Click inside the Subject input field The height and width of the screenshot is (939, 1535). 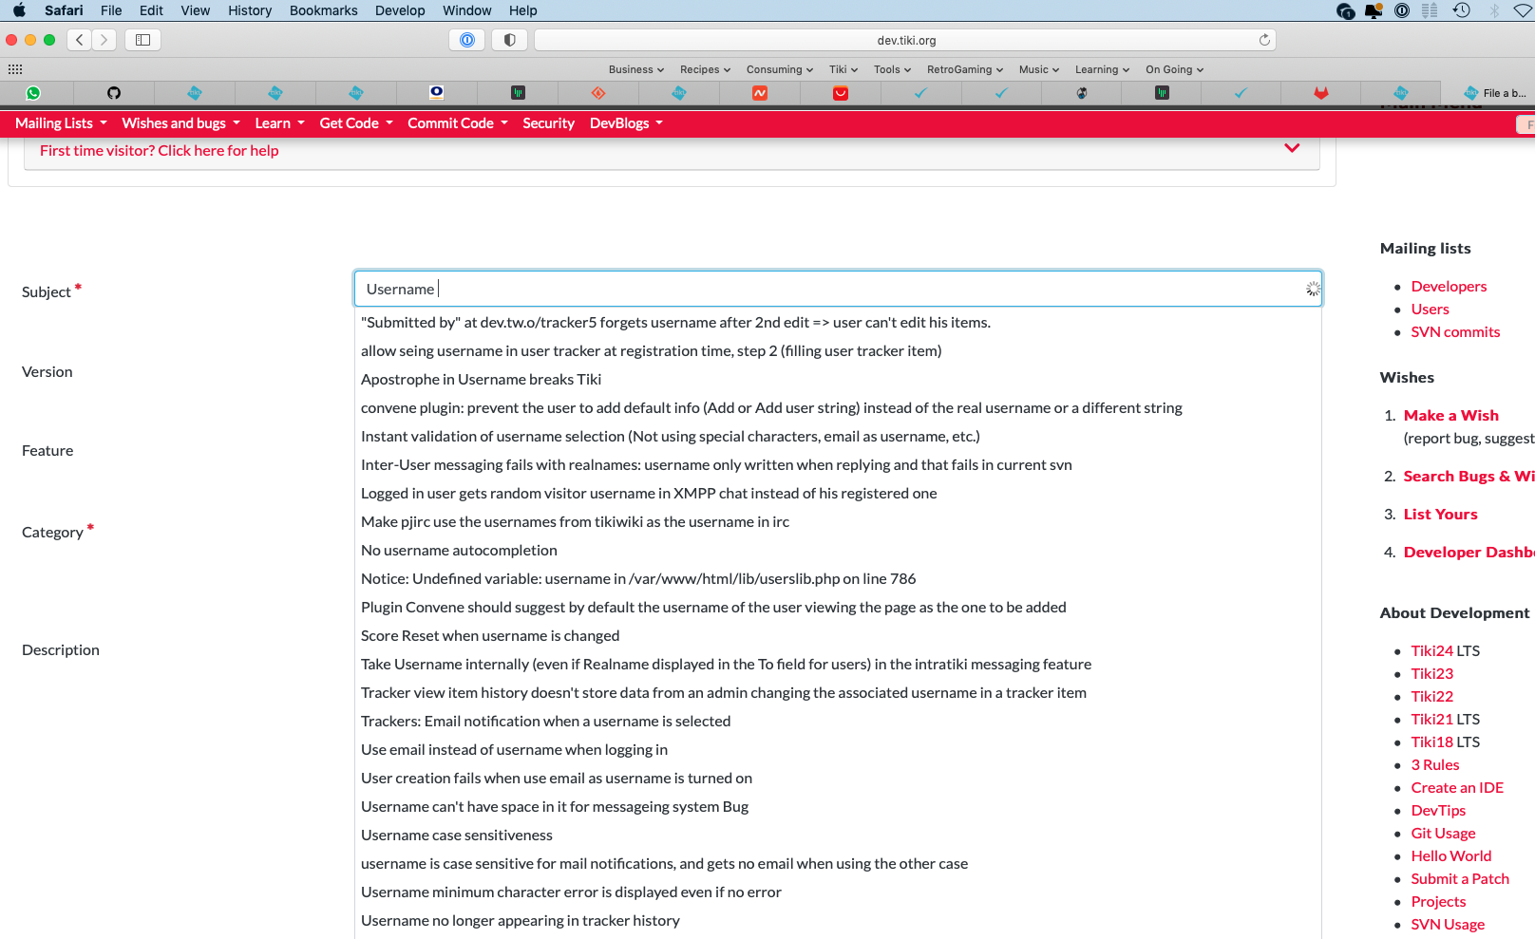[838, 289]
